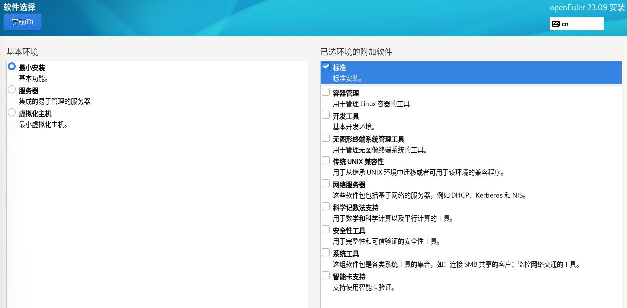Screen dimensions: 627x308
Task: Click the 安全性工具 addon title
Action: [349, 231]
